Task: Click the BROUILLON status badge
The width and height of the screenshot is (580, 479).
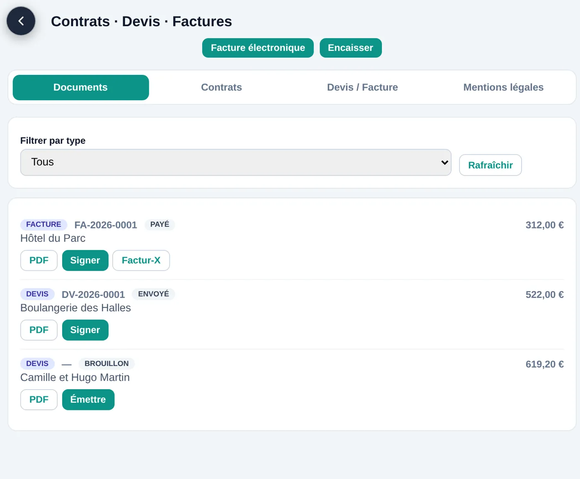Action: (106, 363)
